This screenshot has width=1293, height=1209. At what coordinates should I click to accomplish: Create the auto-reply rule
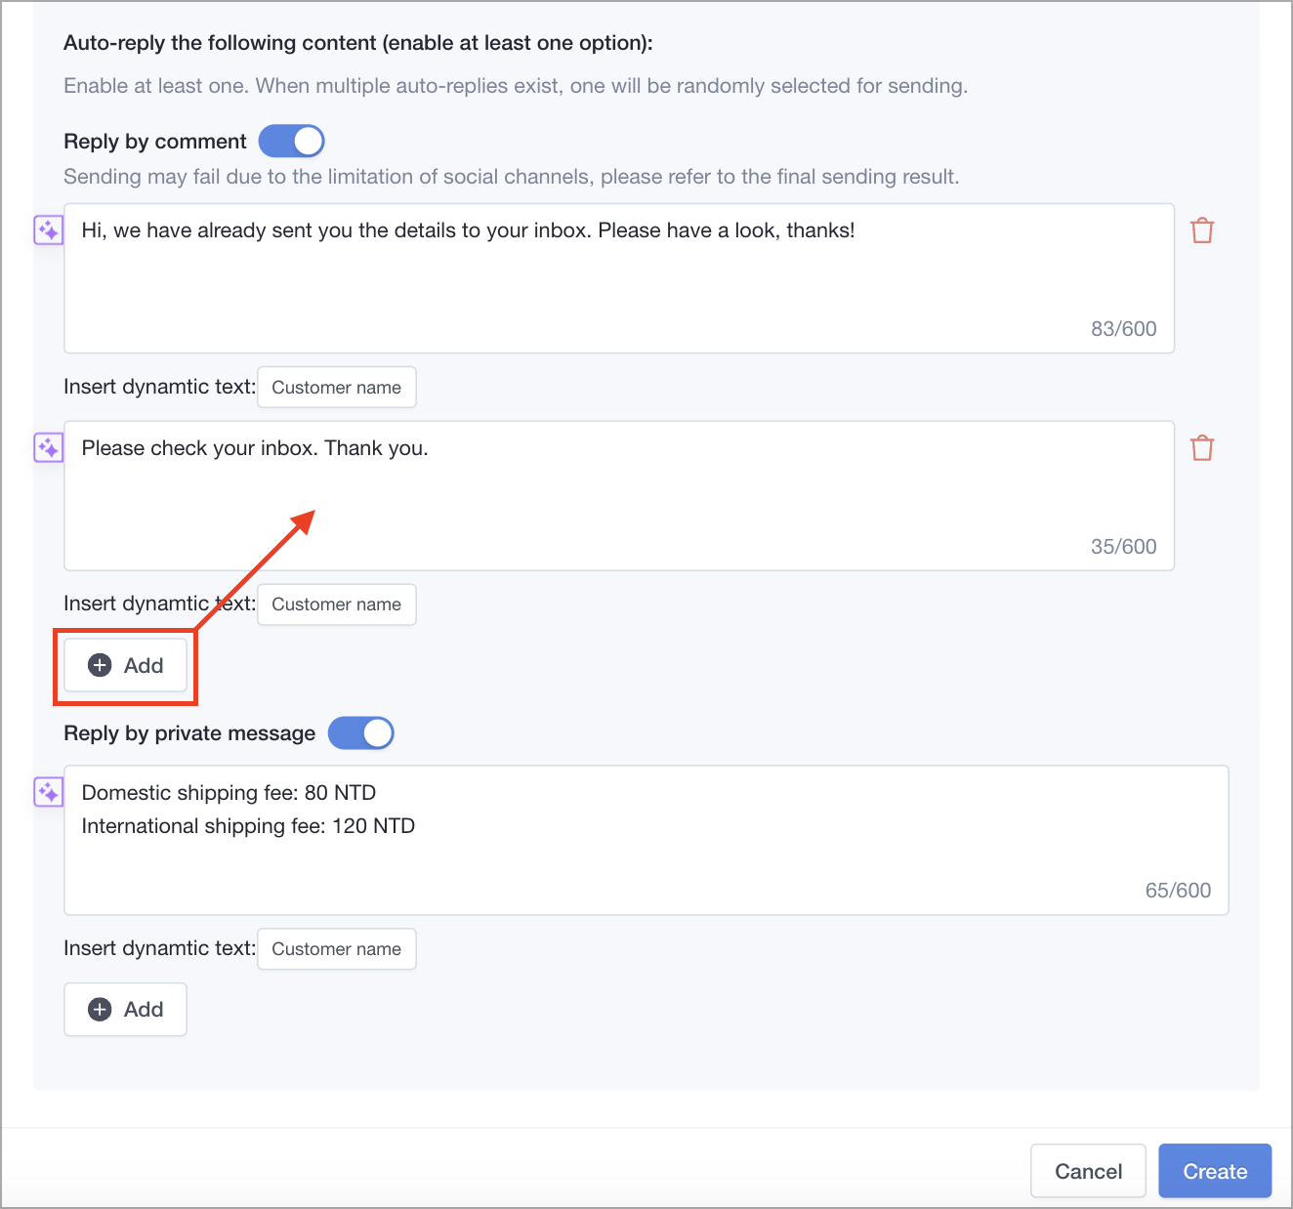point(1215,1171)
